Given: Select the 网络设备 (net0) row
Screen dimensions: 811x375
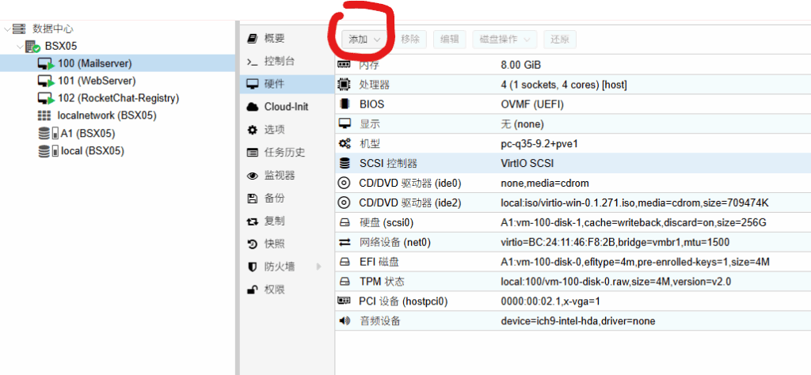Looking at the screenshot, I should tap(573, 242).
